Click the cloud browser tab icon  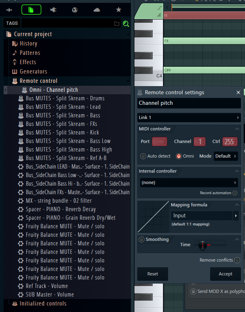(96, 9)
